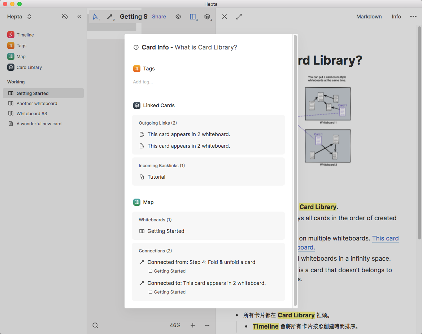Close the card panel with the X

pyautogui.click(x=225, y=17)
